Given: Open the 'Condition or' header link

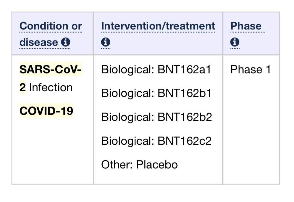Looking at the screenshot, I should [x=51, y=26].
